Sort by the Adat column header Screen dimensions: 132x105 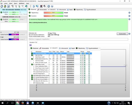[73, 52]
